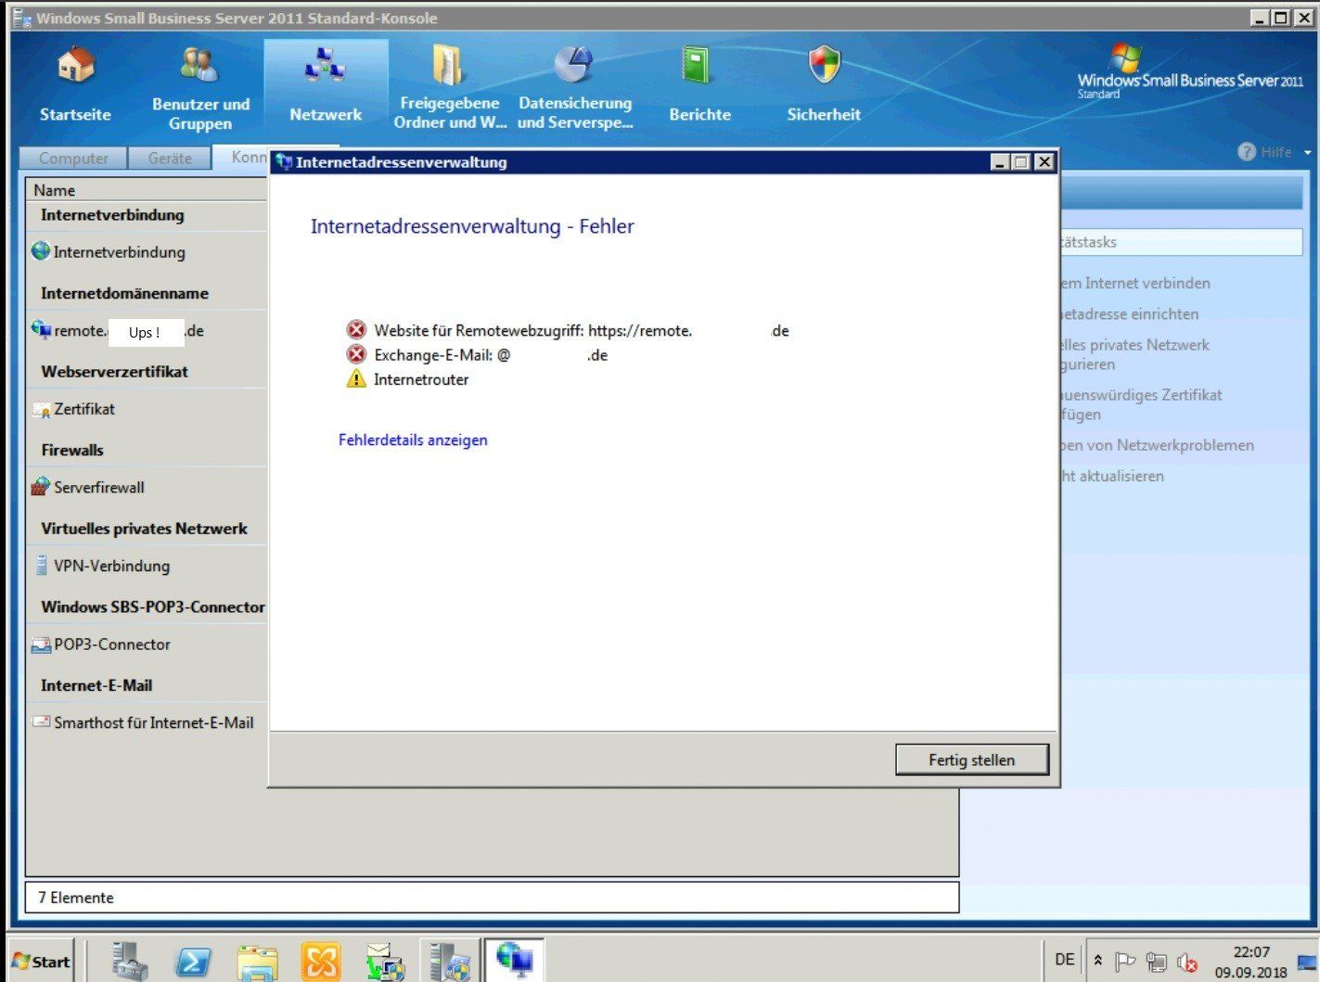Click the show desktop tray icon
Viewport: 1320px width, 982px height.
pos(1306,962)
